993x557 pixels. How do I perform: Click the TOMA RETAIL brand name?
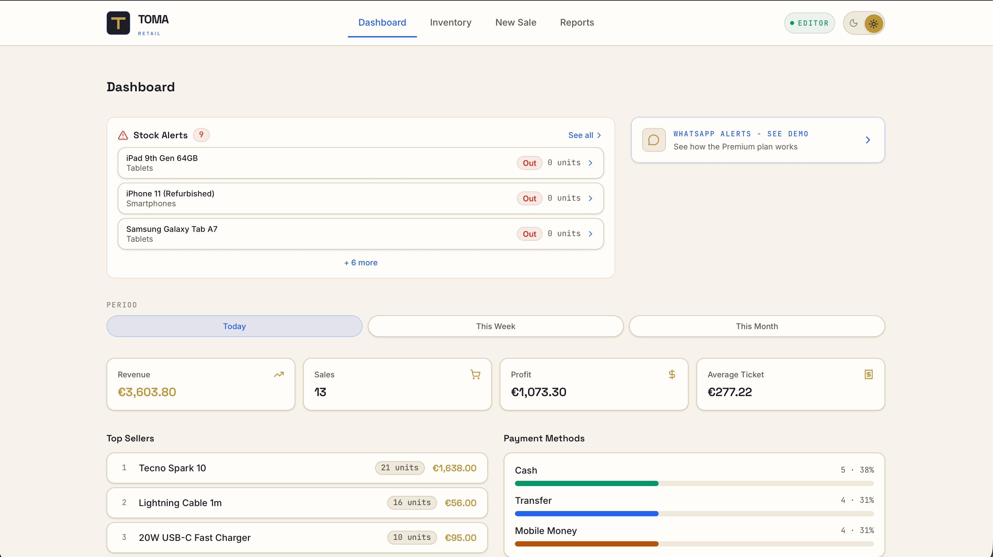pyautogui.click(x=153, y=25)
